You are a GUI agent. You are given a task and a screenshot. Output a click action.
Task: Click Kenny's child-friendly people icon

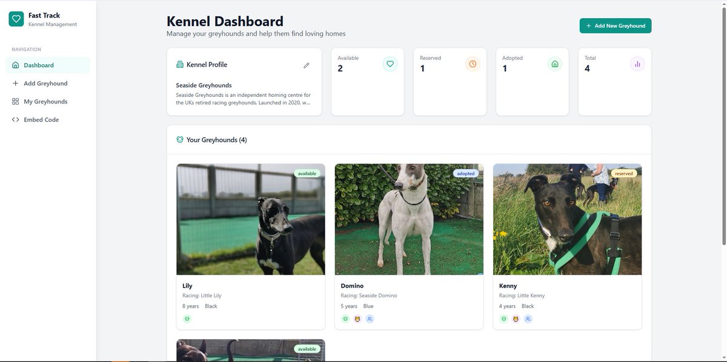pos(528,319)
